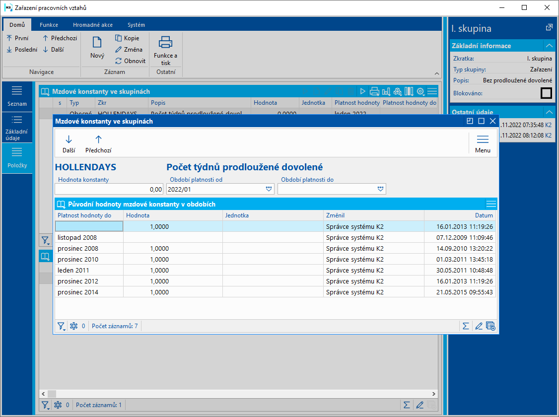Open Funkce a tisk printer icon

click(165, 43)
